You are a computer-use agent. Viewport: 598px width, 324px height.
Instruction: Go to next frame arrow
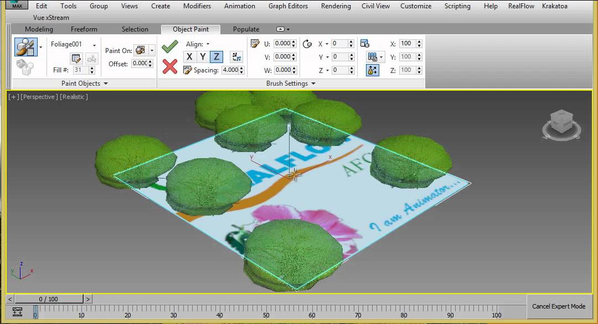(x=87, y=299)
